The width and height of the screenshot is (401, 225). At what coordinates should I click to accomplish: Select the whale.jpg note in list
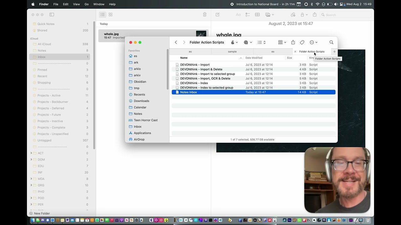[x=153, y=36]
